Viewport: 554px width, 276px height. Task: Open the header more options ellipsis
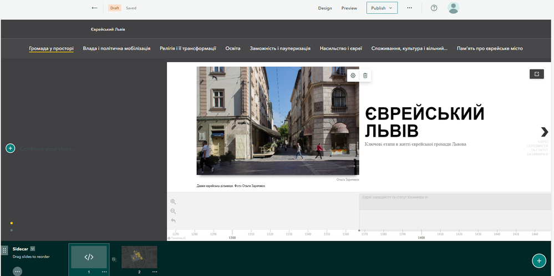(409, 8)
